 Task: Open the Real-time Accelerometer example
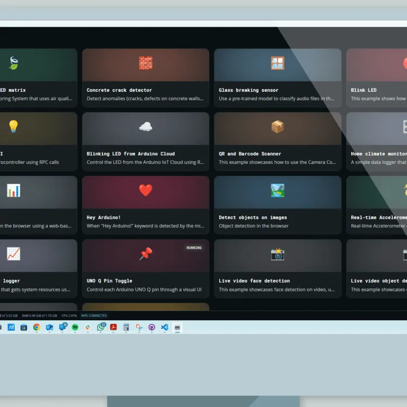click(x=377, y=205)
